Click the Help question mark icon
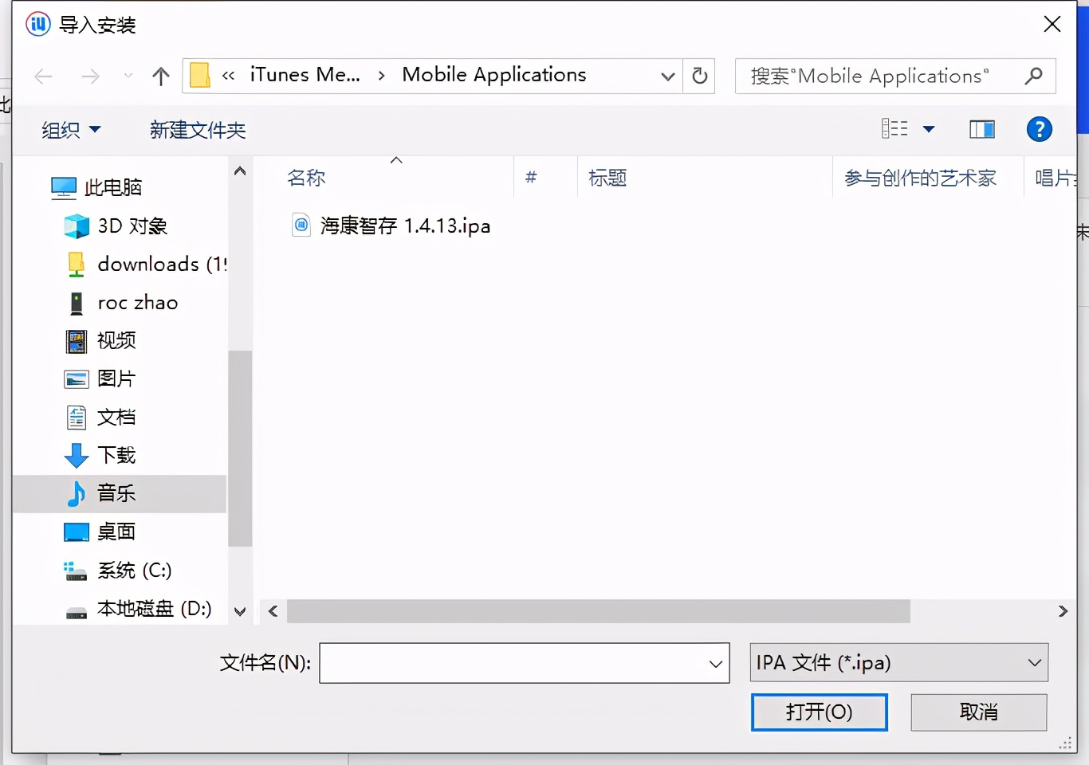The height and width of the screenshot is (765, 1089). pos(1040,128)
